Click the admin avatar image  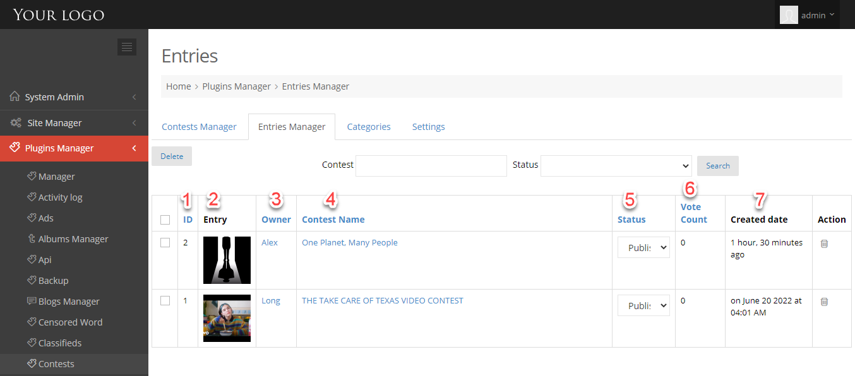click(x=789, y=15)
